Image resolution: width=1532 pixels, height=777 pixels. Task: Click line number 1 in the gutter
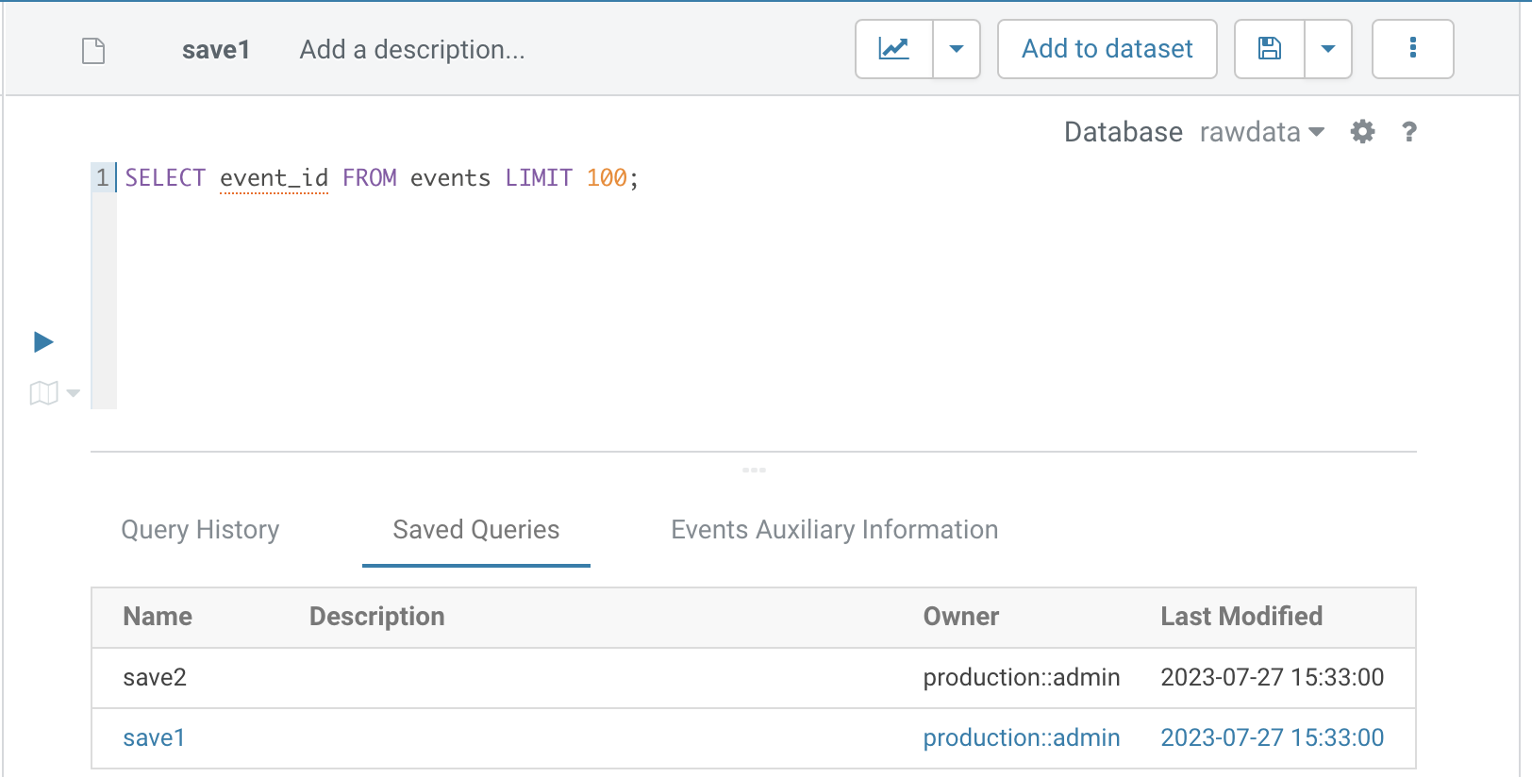pyautogui.click(x=102, y=177)
